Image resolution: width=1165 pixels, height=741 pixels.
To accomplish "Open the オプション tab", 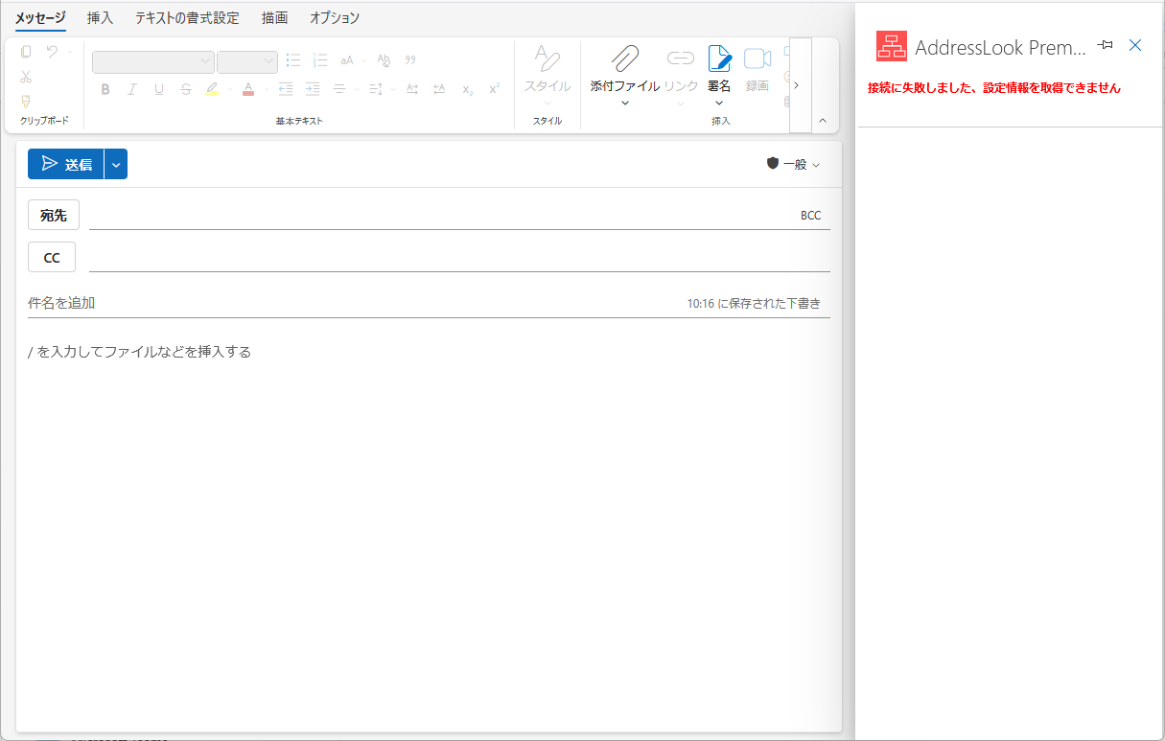I will click(x=335, y=18).
